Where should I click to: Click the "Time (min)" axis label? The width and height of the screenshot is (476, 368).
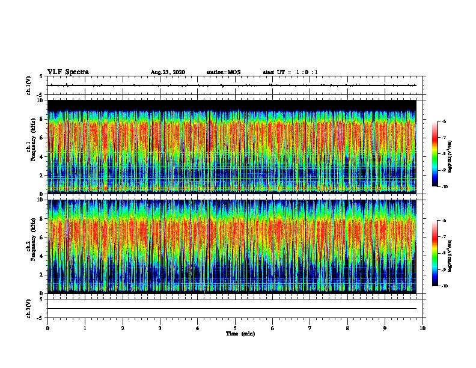click(x=240, y=334)
